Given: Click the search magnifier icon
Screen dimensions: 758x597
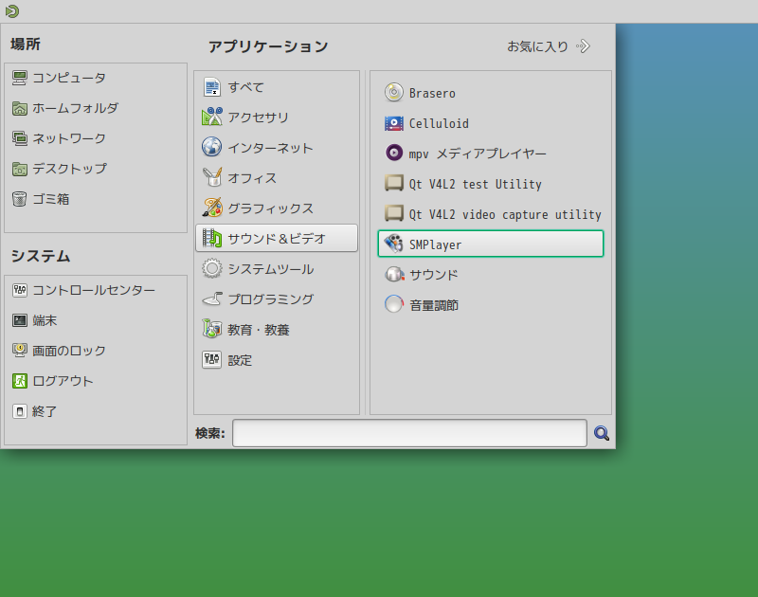Looking at the screenshot, I should pyautogui.click(x=601, y=433).
